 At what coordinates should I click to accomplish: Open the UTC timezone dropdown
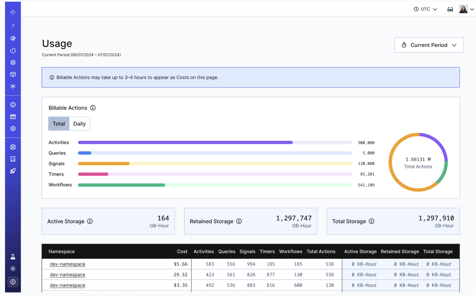(x=425, y=9)
